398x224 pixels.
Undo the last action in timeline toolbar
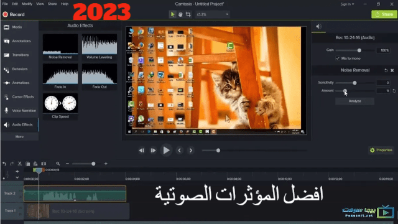coord(4,164)
